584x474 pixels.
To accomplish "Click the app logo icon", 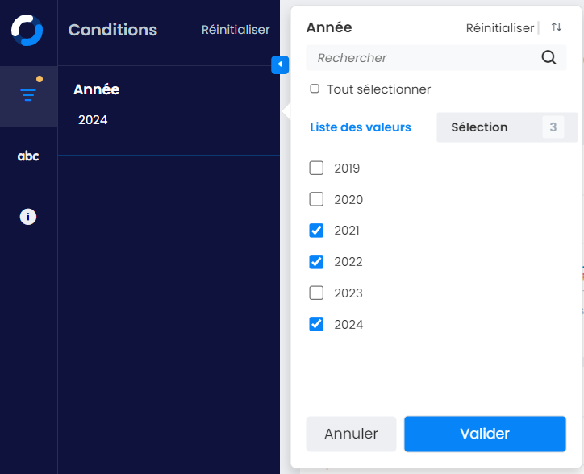I will tap(27, 30).
